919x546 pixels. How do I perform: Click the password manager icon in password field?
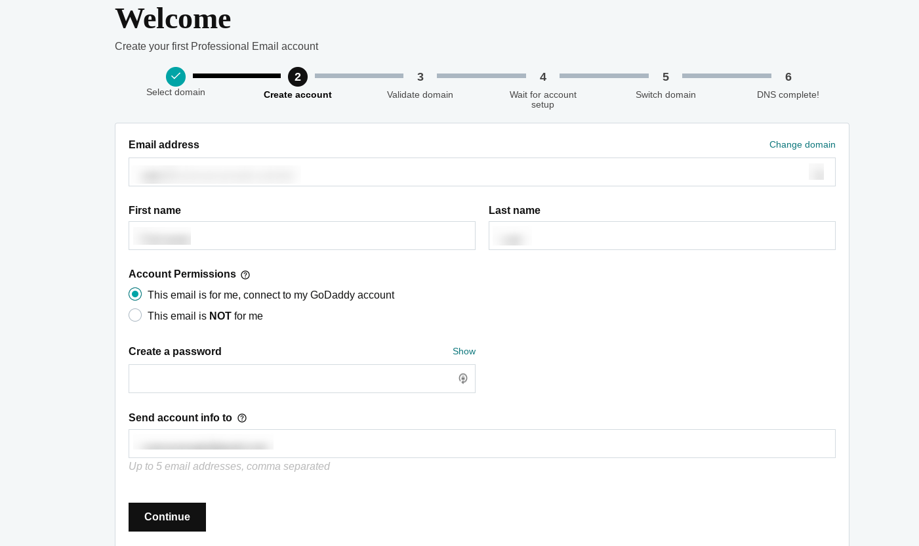[463, 379]
